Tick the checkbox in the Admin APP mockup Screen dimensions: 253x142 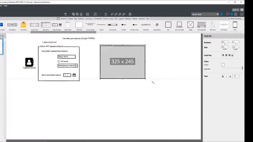59,62
